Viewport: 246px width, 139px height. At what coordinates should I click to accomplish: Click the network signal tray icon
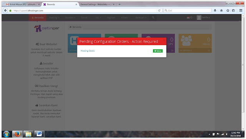click(223, 134)
